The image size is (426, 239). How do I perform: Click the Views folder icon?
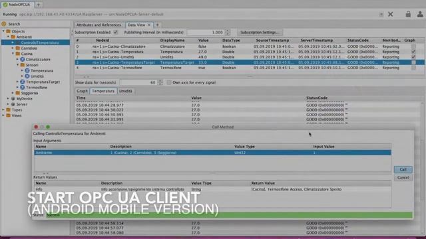(9, 116)
